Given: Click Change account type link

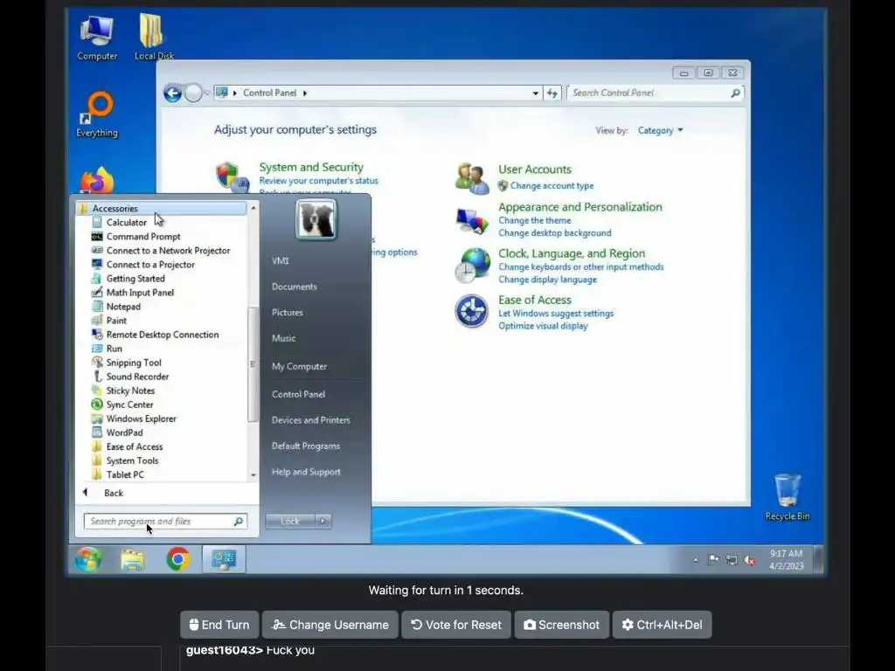Looking at the screenshot, I should point(552,186).
